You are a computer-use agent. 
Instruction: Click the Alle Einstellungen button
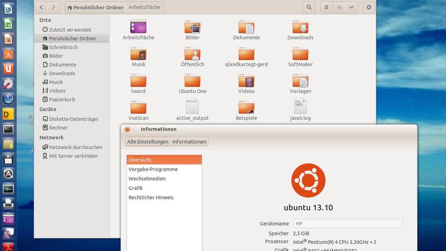(147, 142)
